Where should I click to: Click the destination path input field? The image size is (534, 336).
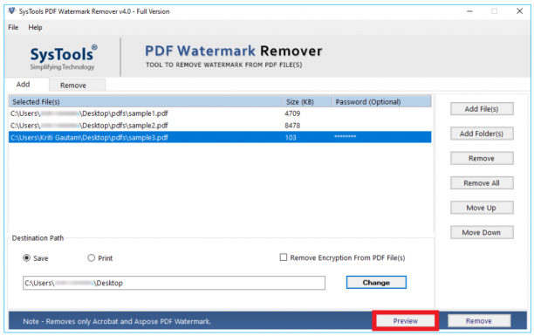(x=174, y=283)
